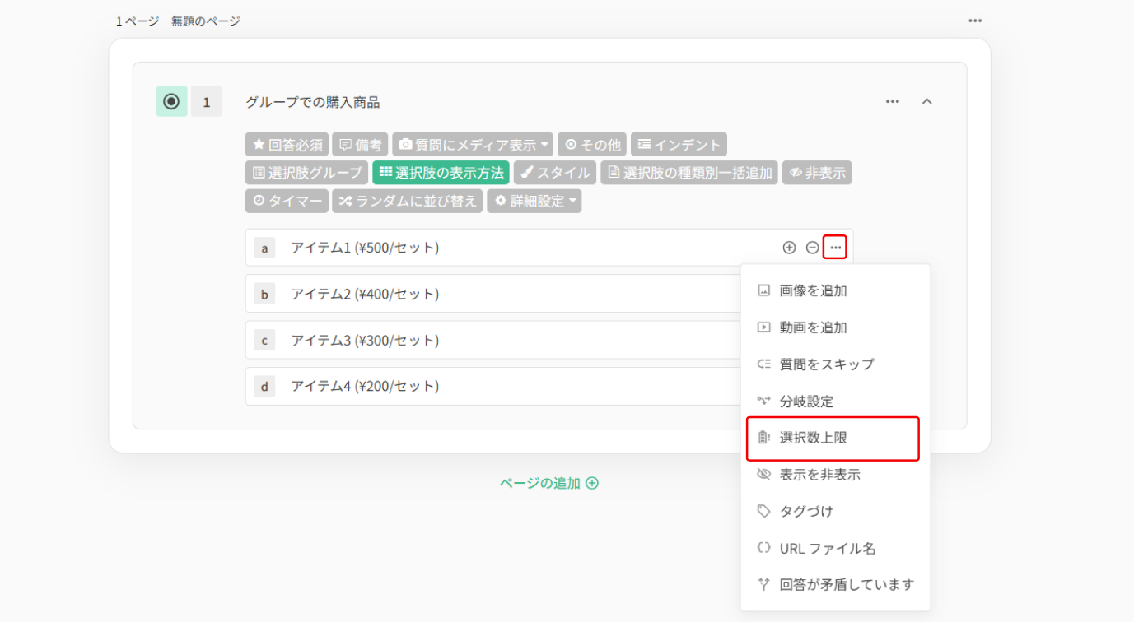
Task: Click the page title 無題のページ
Action: pyautogui.click(x=206, y=21)
